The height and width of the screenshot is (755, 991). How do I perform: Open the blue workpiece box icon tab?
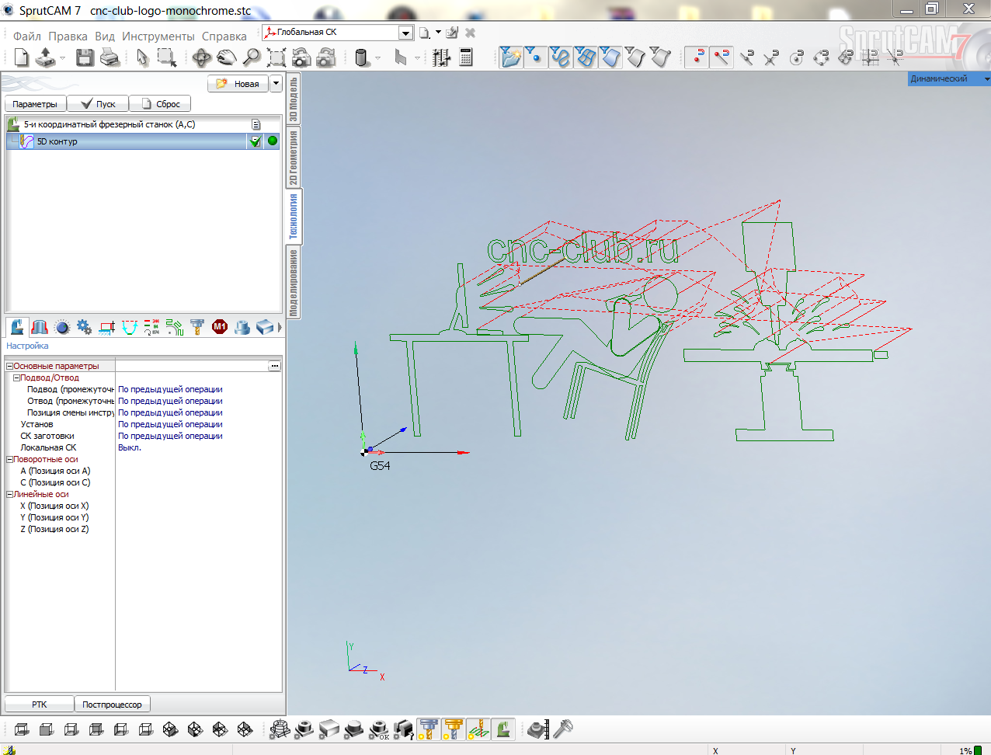[x=265, y=327]
